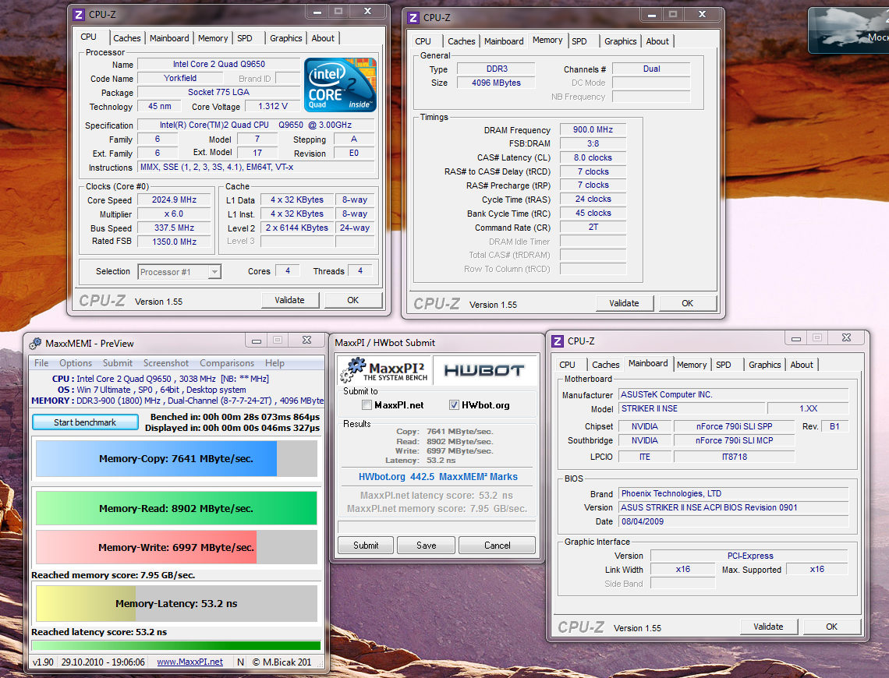Open the SPD tab in the Memory window
The height and width of the screenshot is (678, 889).
pos(579,41)
